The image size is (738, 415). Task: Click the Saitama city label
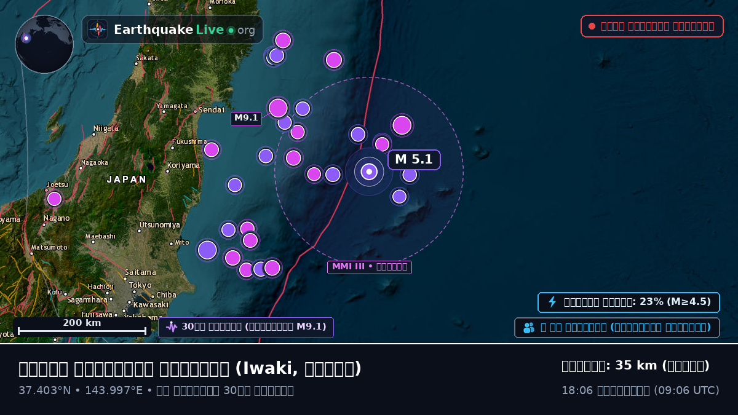point(140,272)
